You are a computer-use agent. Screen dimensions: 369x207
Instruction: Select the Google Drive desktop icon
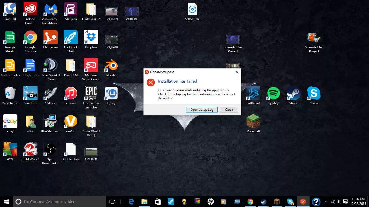71,151
